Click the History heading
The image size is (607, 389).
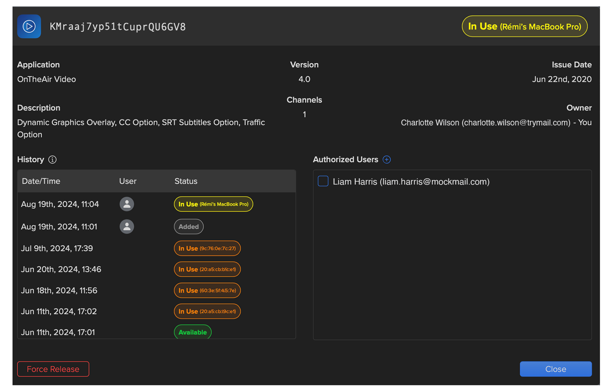[30, 160]
